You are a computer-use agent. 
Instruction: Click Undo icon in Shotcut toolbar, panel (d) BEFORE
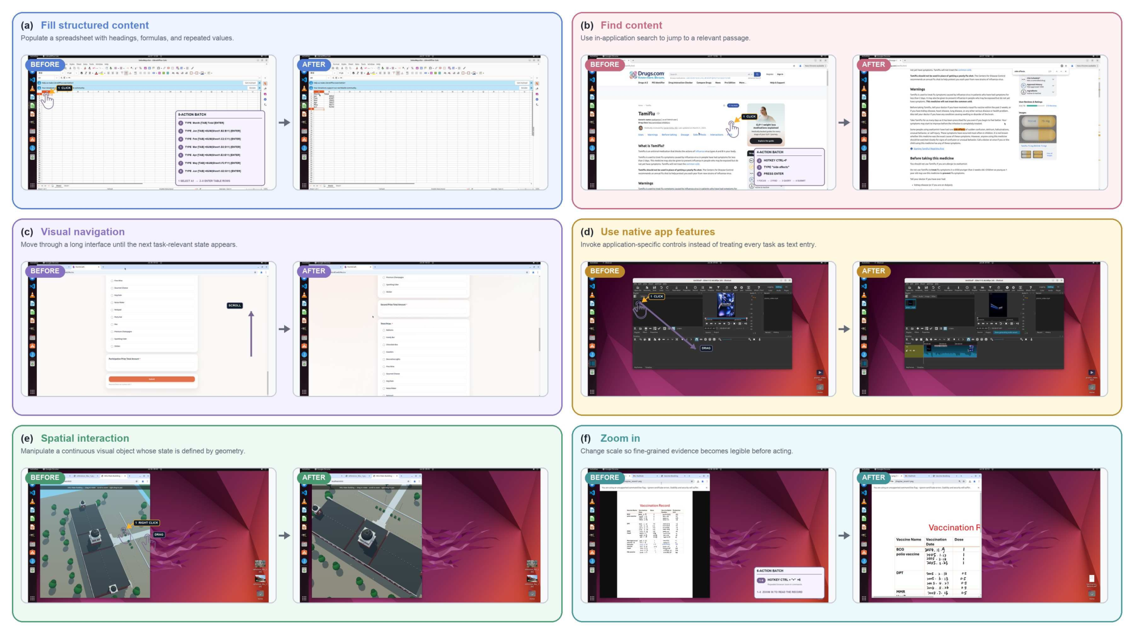pos(661,289)
